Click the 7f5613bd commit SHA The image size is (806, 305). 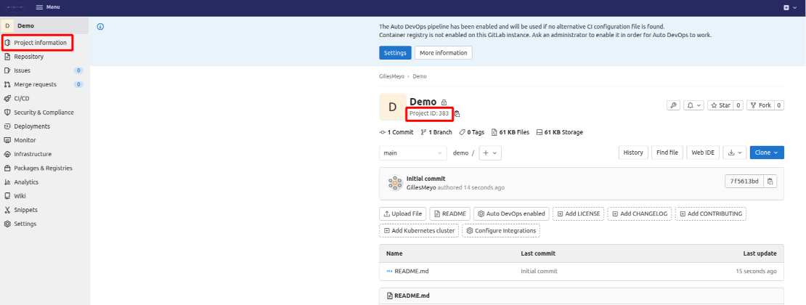coord(744,181)
